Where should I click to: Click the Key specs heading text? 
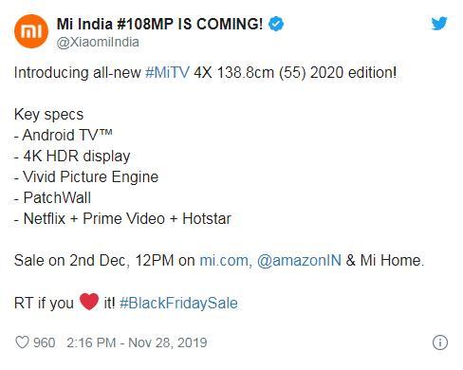[48, 115]
